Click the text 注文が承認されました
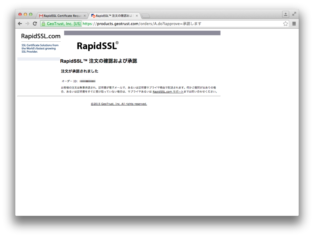314x237 pixels. coord(79,71)
